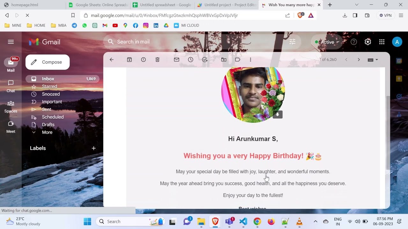This screenshot has width=408, height=229.
Task: Open the Google account avatar A
Action: (x=397, y=42)
